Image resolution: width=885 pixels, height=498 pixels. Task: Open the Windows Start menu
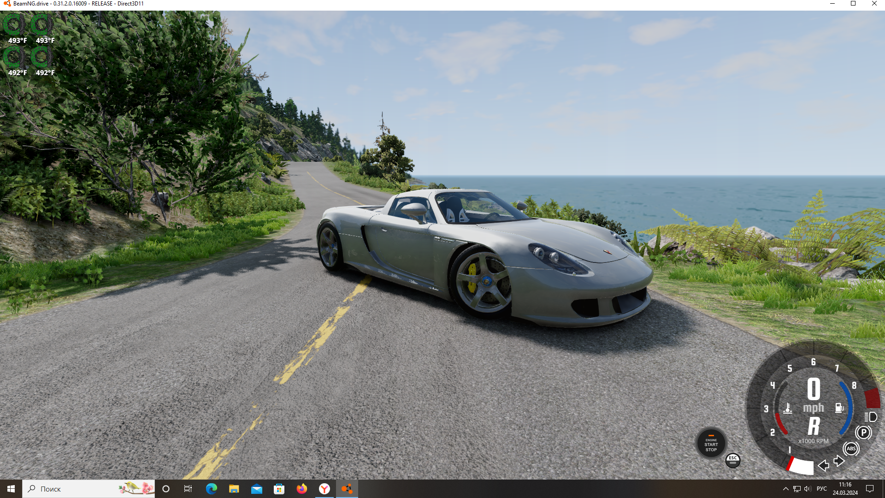11,489
